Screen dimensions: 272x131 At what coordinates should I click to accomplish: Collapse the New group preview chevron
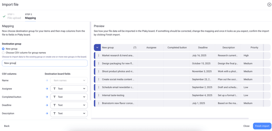(97, 48)
